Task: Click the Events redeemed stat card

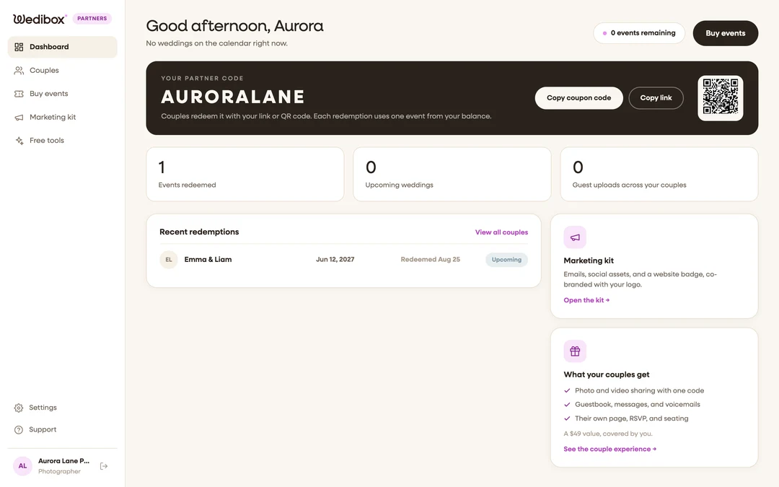Action: click(245, 174)
